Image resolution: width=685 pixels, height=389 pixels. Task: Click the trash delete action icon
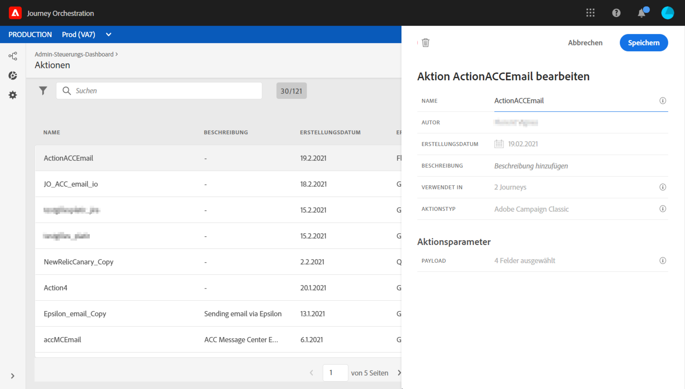425,43
